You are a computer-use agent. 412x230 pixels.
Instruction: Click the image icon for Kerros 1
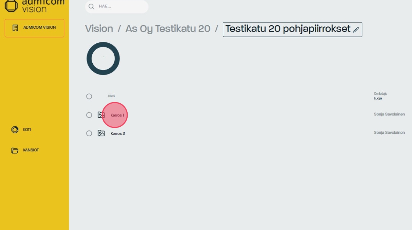tap(101, 115)
